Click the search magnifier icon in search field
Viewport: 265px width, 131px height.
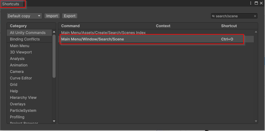[214, 16]
